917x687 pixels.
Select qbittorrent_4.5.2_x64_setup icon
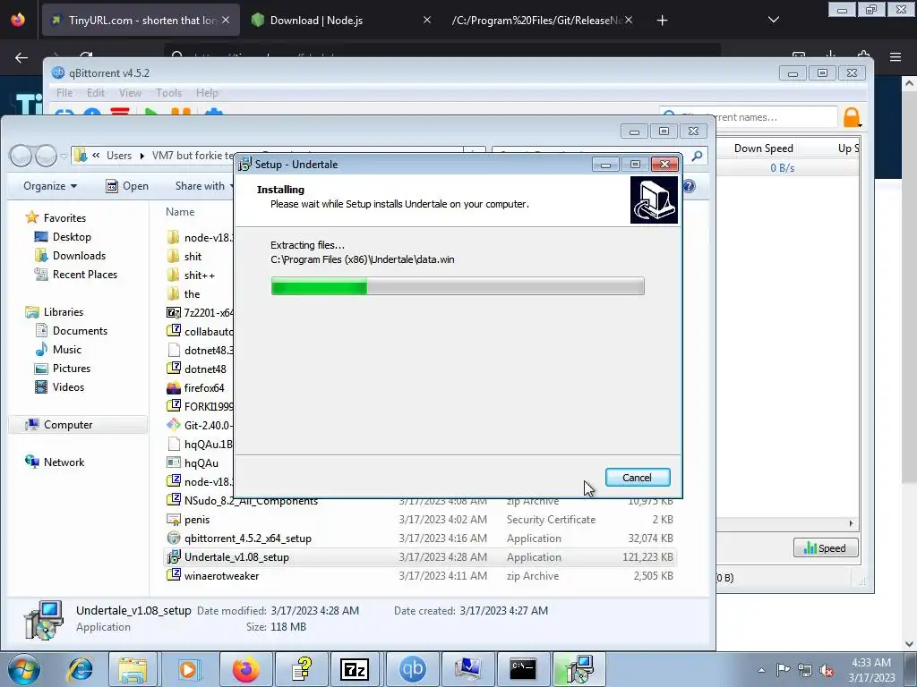pyautogui.click(x=173, y=538)
